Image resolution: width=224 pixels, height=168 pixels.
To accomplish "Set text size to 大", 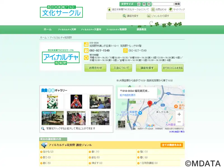I will coord(149,4).
